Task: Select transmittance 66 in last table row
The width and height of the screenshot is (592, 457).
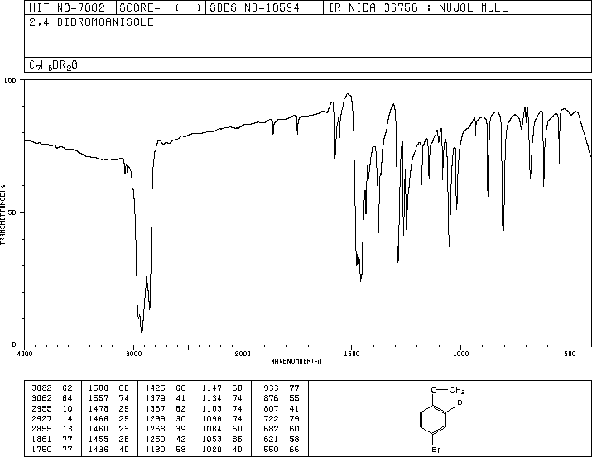Action: tap(294, 450)
